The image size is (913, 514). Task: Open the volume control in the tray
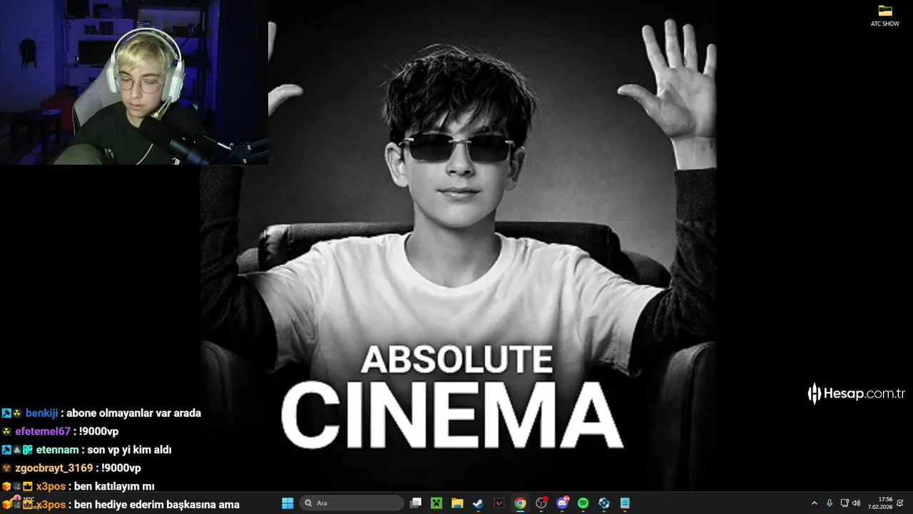[x=856, y=503]
